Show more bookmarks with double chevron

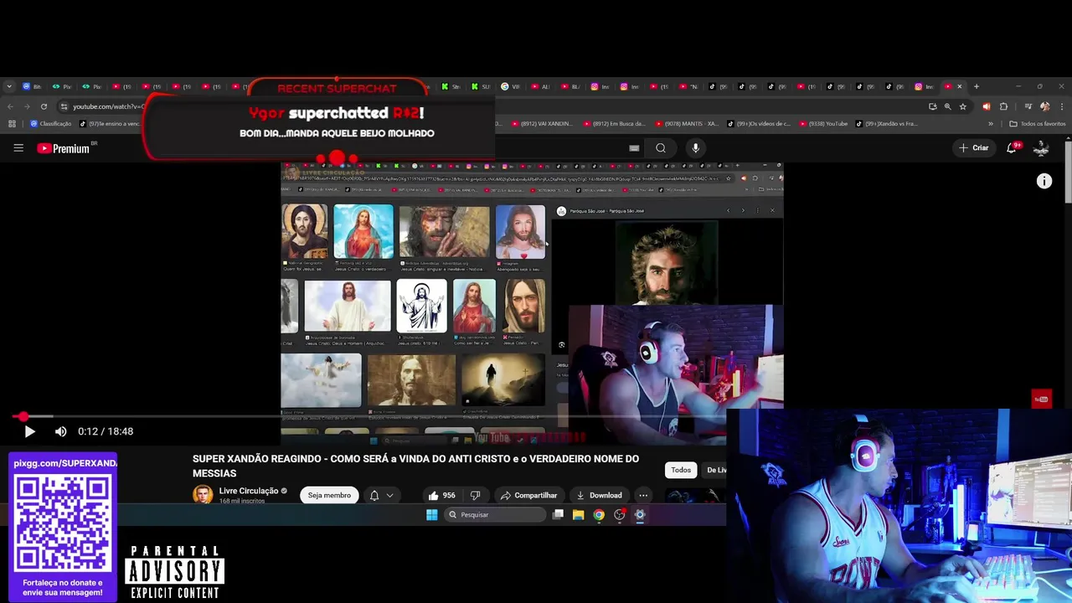click(991, 124)
